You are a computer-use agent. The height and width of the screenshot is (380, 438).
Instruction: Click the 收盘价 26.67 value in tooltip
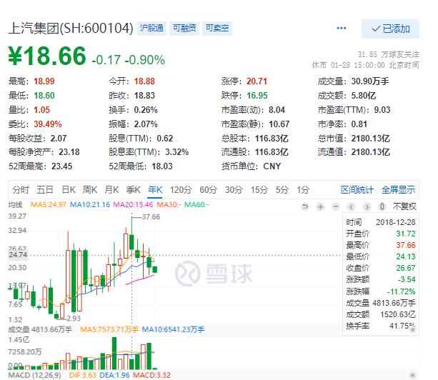point(406,268)
